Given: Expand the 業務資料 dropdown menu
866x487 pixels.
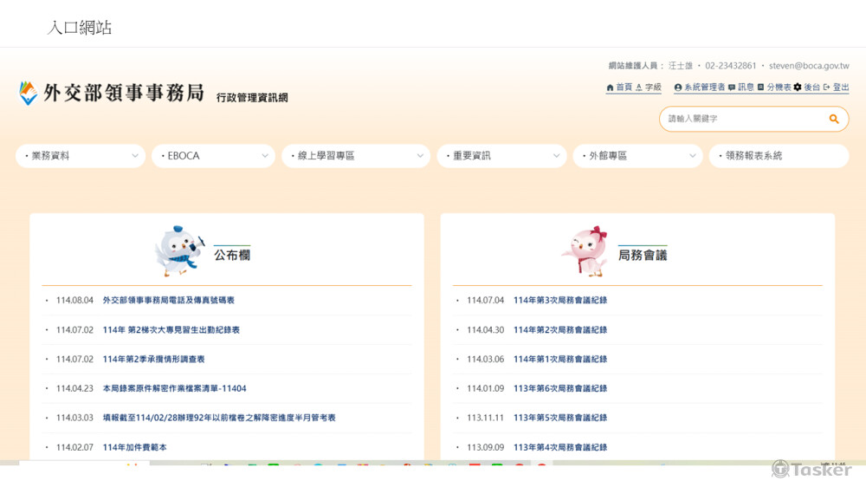Looking at the screenshot, I should 81,156.
